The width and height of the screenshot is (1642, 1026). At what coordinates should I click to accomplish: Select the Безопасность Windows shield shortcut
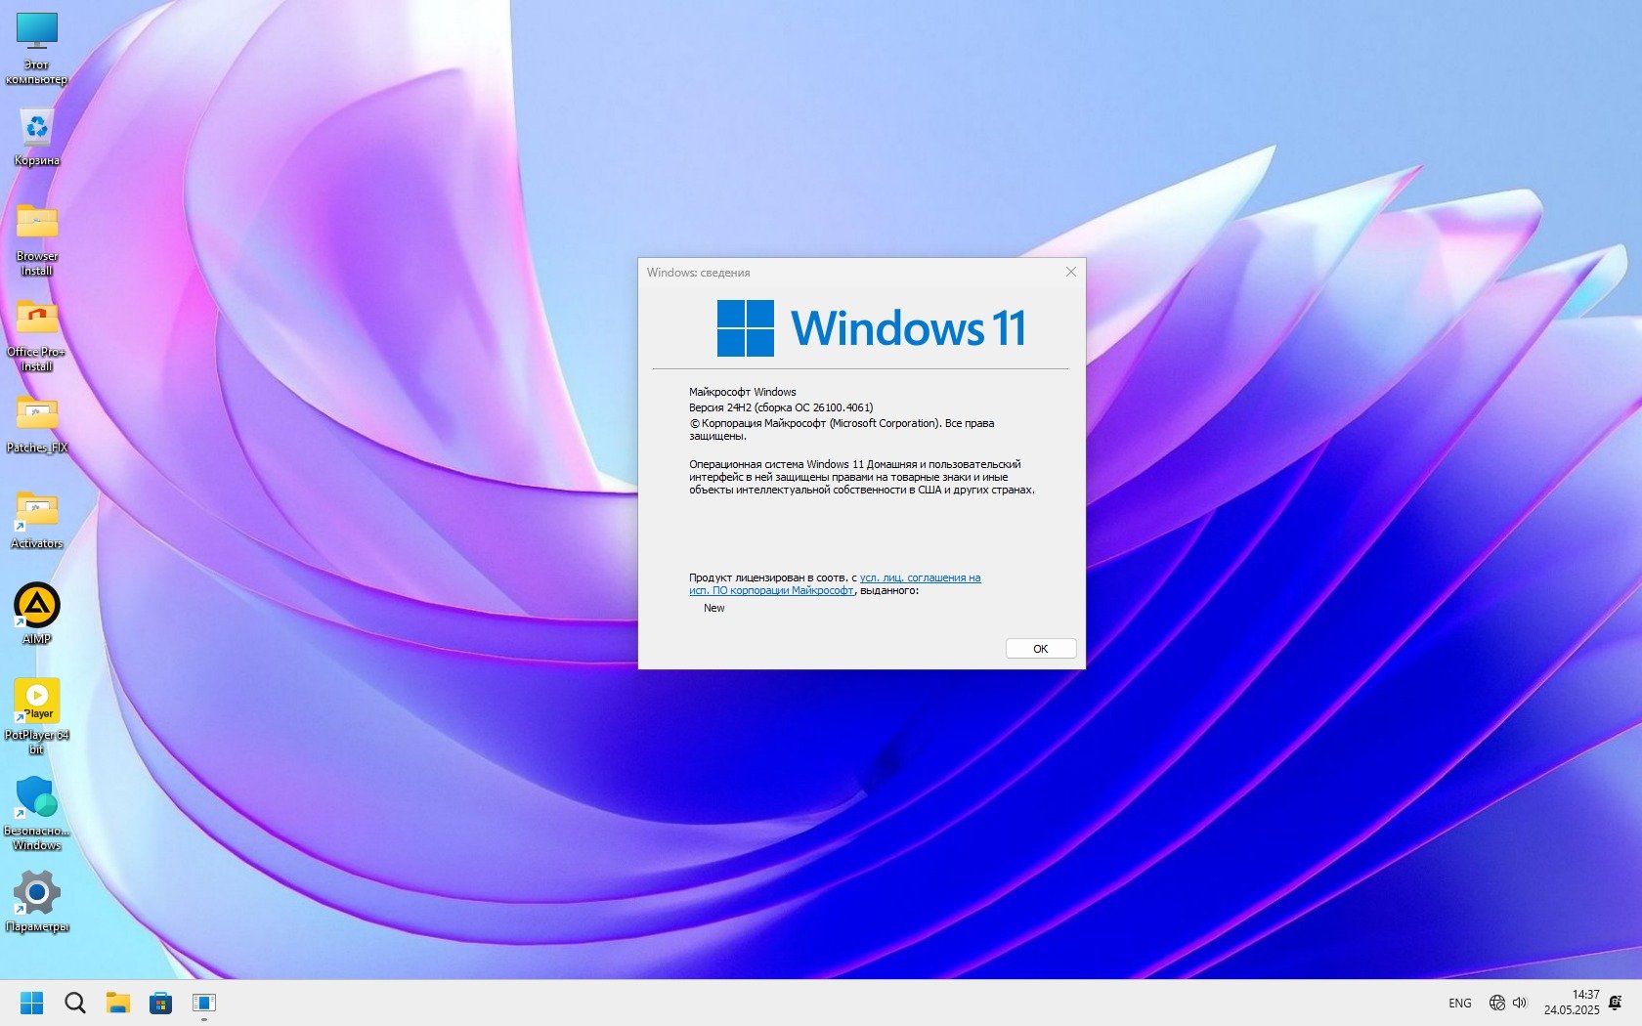click(37, 813)
